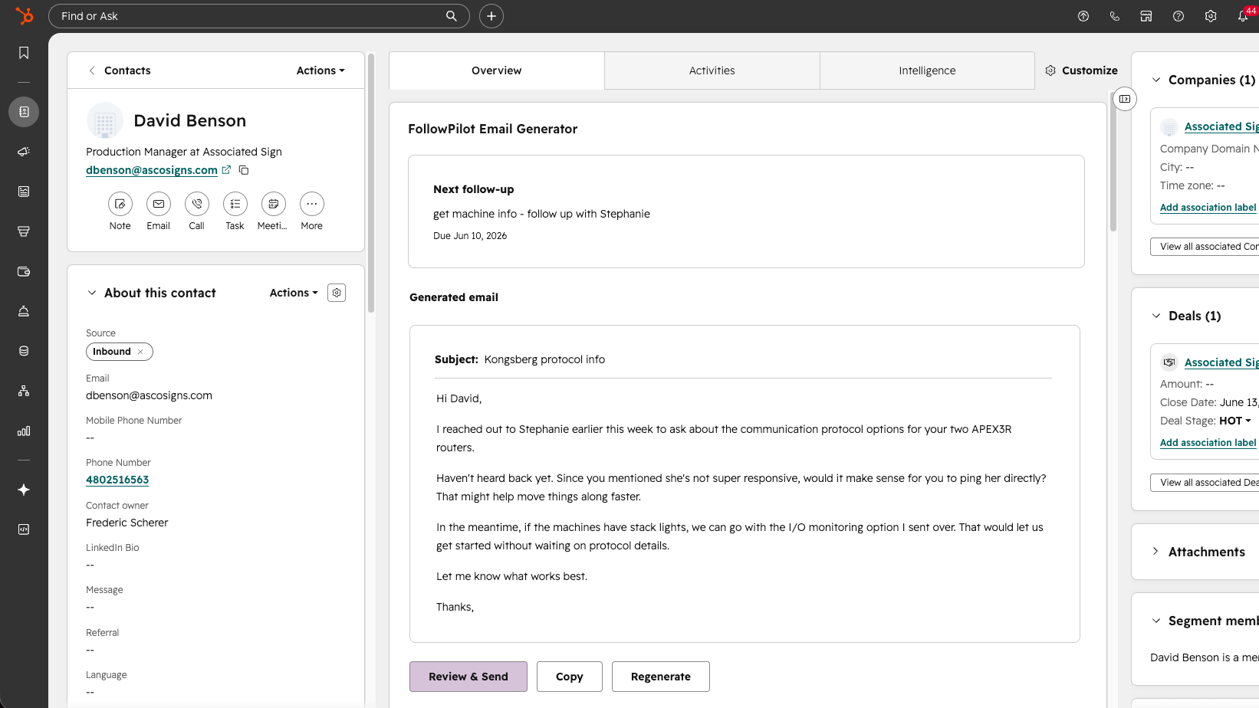Image resolution: width=1259 pixels, height=708 pixels.
Task: Open the Settings gear in top bar
Action: click(1211, 16)
